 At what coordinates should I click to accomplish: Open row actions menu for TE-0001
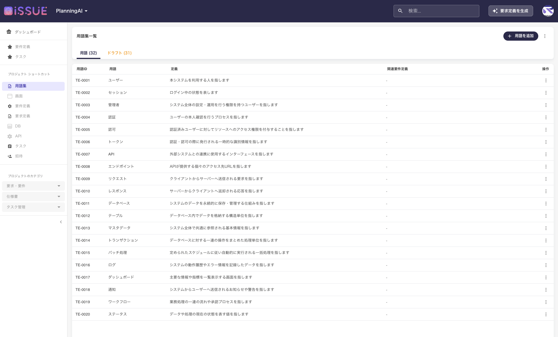click(x=546, y=80)
